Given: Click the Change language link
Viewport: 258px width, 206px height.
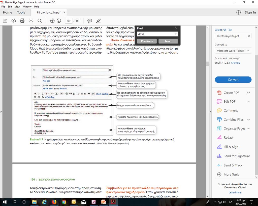Looking at the screenshot, I should pyautogui.click(x=236, y=63).
